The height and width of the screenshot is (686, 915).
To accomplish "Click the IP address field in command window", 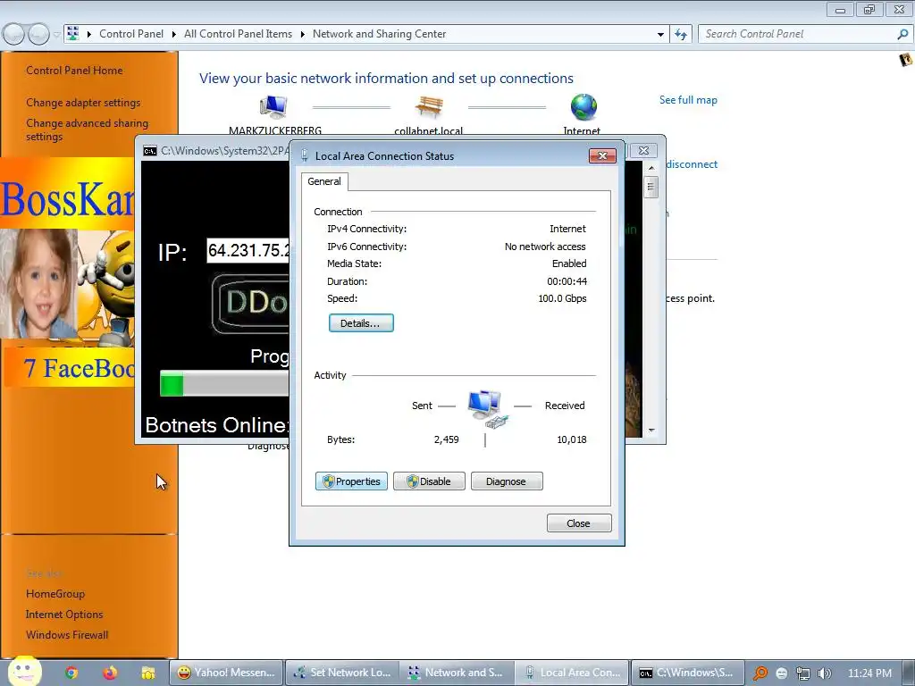I will coord(248,251).
